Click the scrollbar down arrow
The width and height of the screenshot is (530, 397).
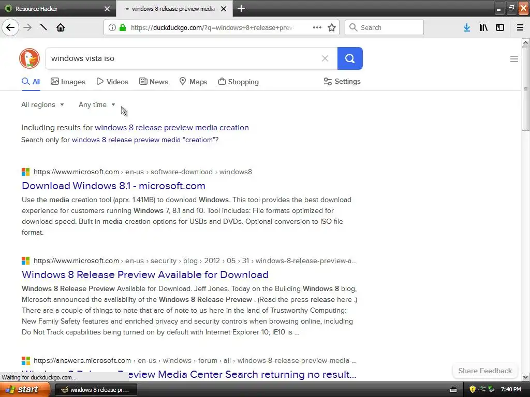pyautogui.click(x=525, y=377)
